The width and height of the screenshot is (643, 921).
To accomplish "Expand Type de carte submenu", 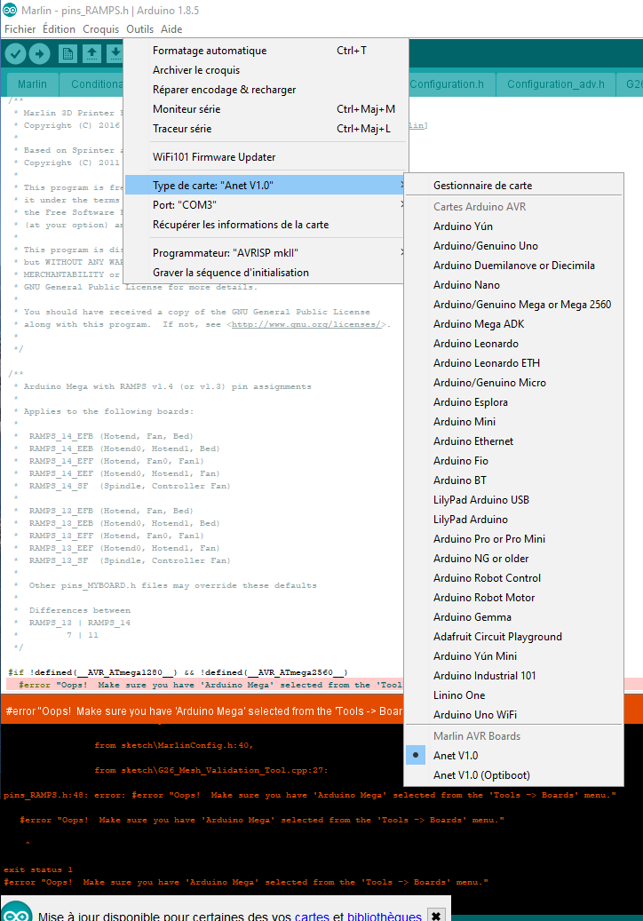I will 266,185.
